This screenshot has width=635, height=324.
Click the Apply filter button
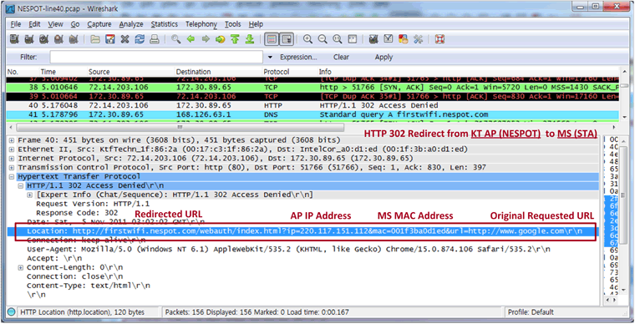[x=384, y=58]
